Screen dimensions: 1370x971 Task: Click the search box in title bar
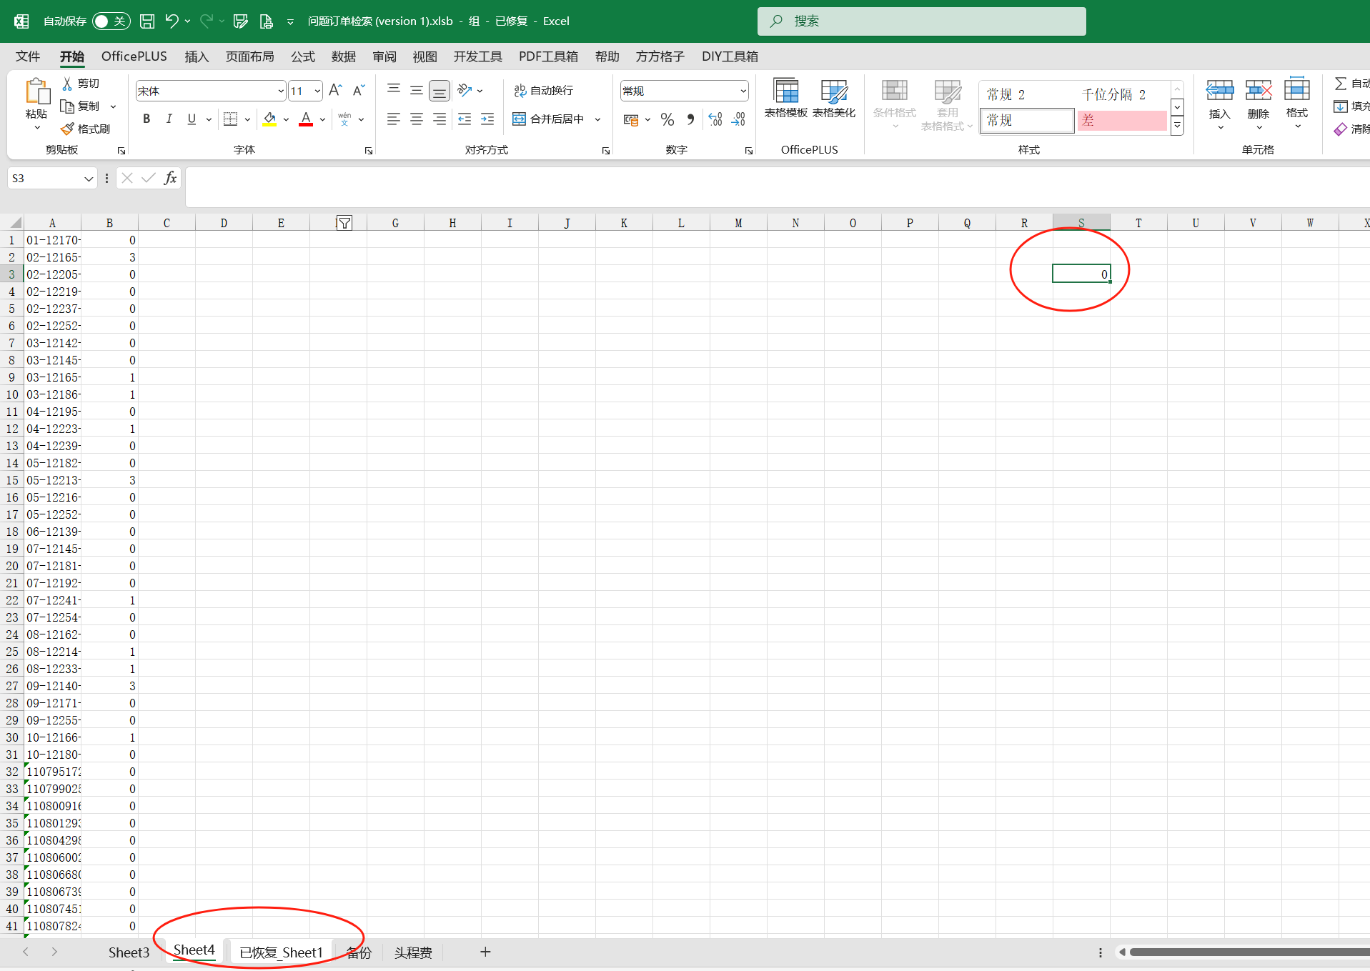coord(921,21)
